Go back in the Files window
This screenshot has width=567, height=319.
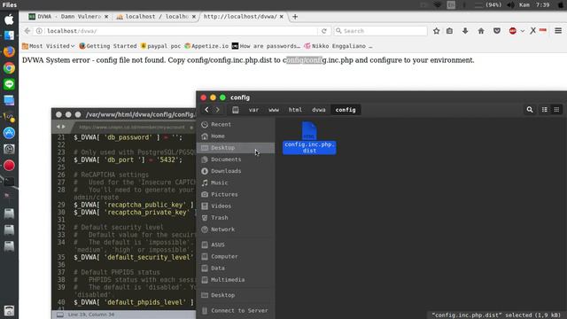[x=206, y=110]
